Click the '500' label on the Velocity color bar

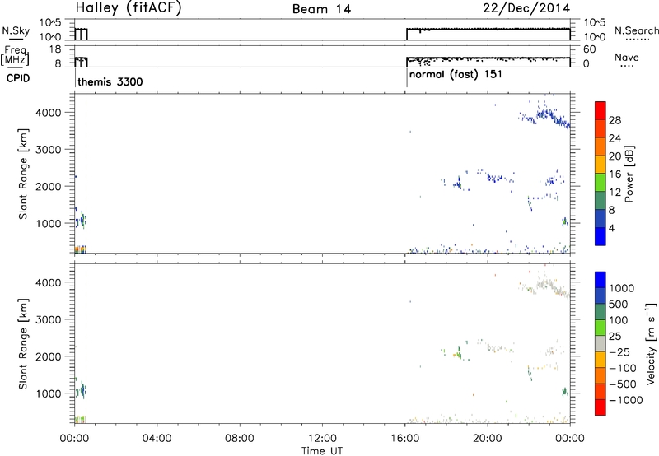click(619, 305)
